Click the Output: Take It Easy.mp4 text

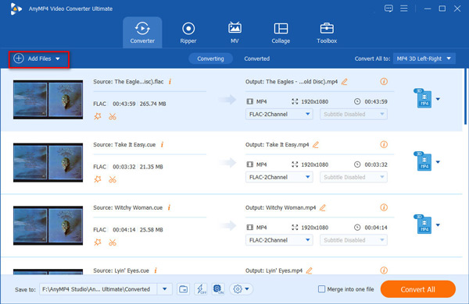[277, 145]
